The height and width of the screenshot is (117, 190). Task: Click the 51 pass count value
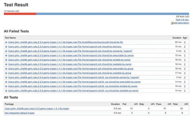point(165,108)
